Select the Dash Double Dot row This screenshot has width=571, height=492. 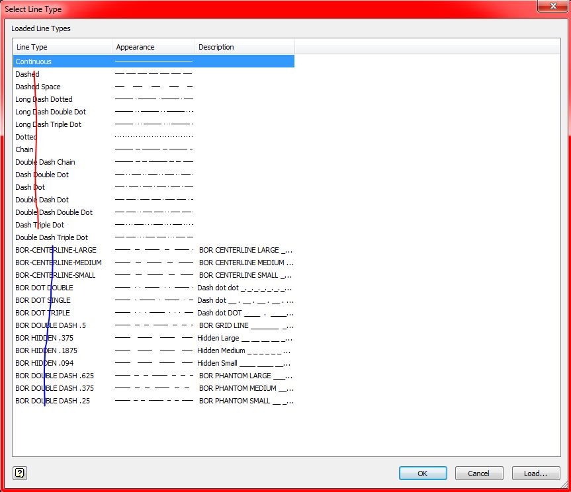[x=154, y=175]
